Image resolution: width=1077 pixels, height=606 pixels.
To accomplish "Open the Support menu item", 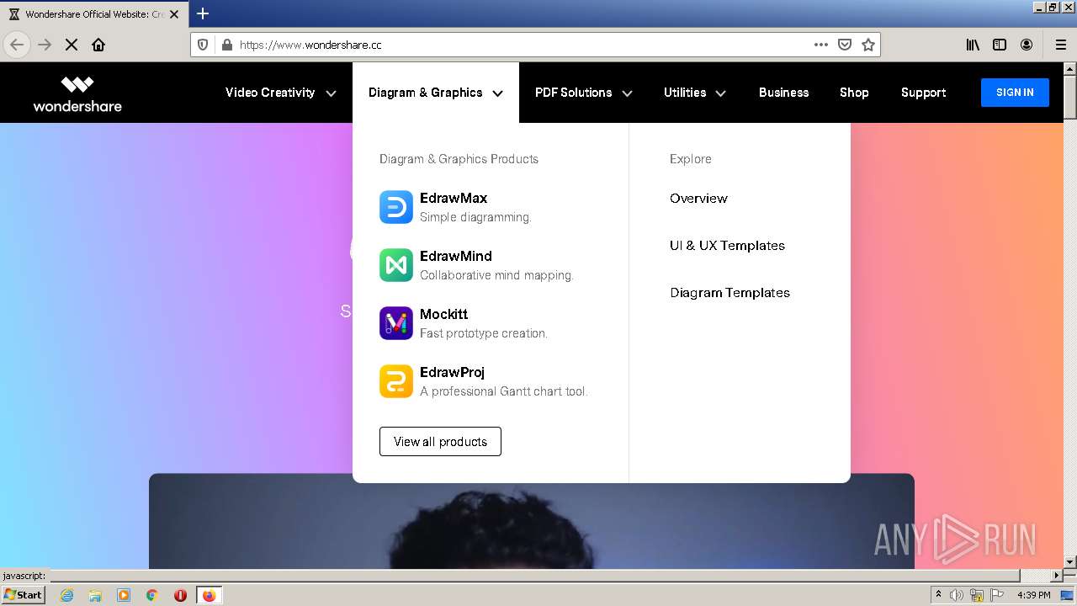I will click(x=923, y=93).
